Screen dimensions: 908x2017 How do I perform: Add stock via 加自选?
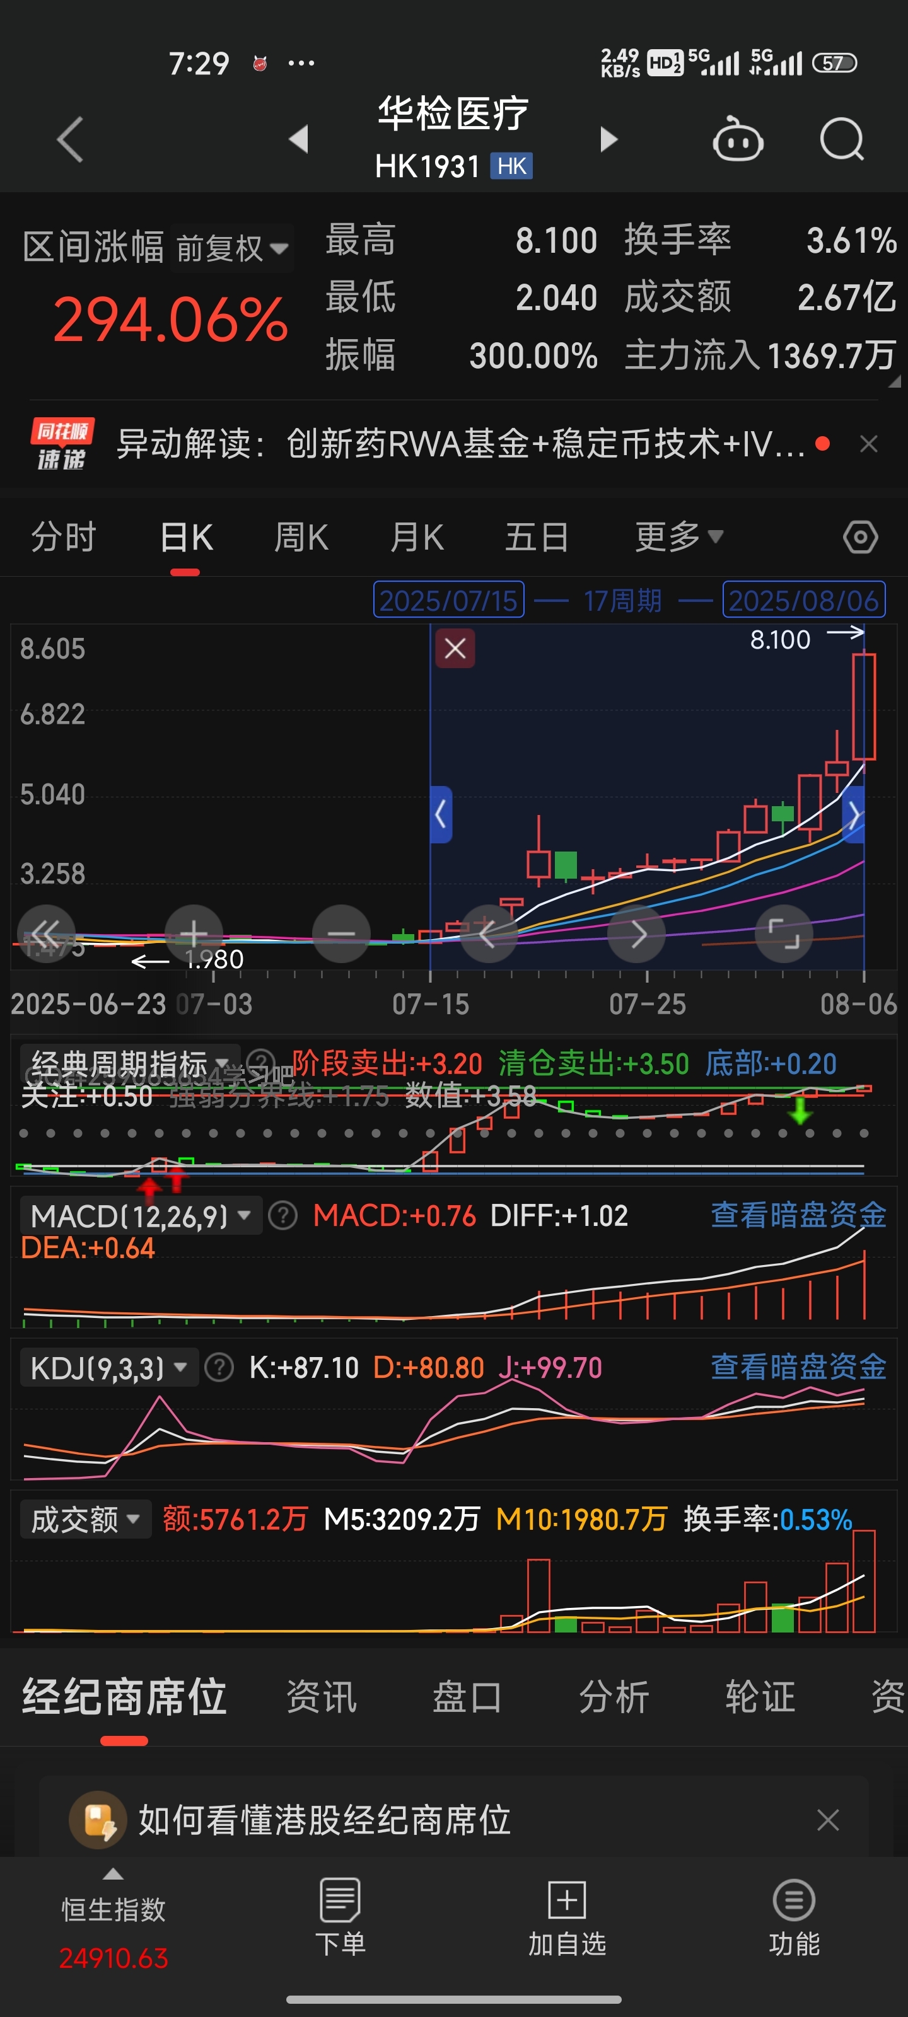tap(567, 1917)
